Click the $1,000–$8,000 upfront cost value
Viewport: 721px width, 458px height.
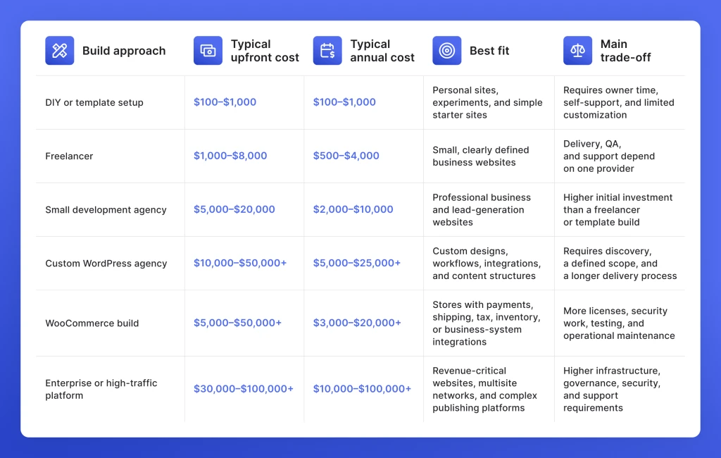[230, 156]
